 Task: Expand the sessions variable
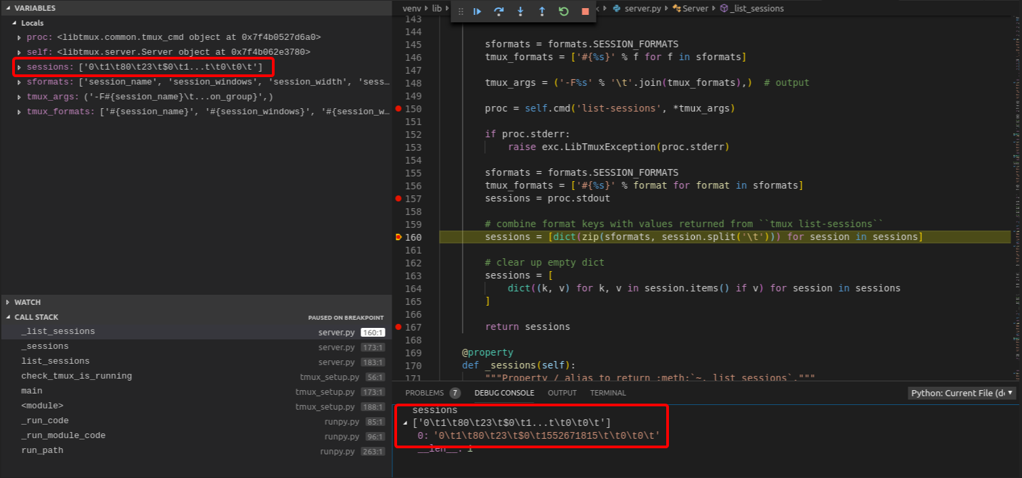pos(19,67)
